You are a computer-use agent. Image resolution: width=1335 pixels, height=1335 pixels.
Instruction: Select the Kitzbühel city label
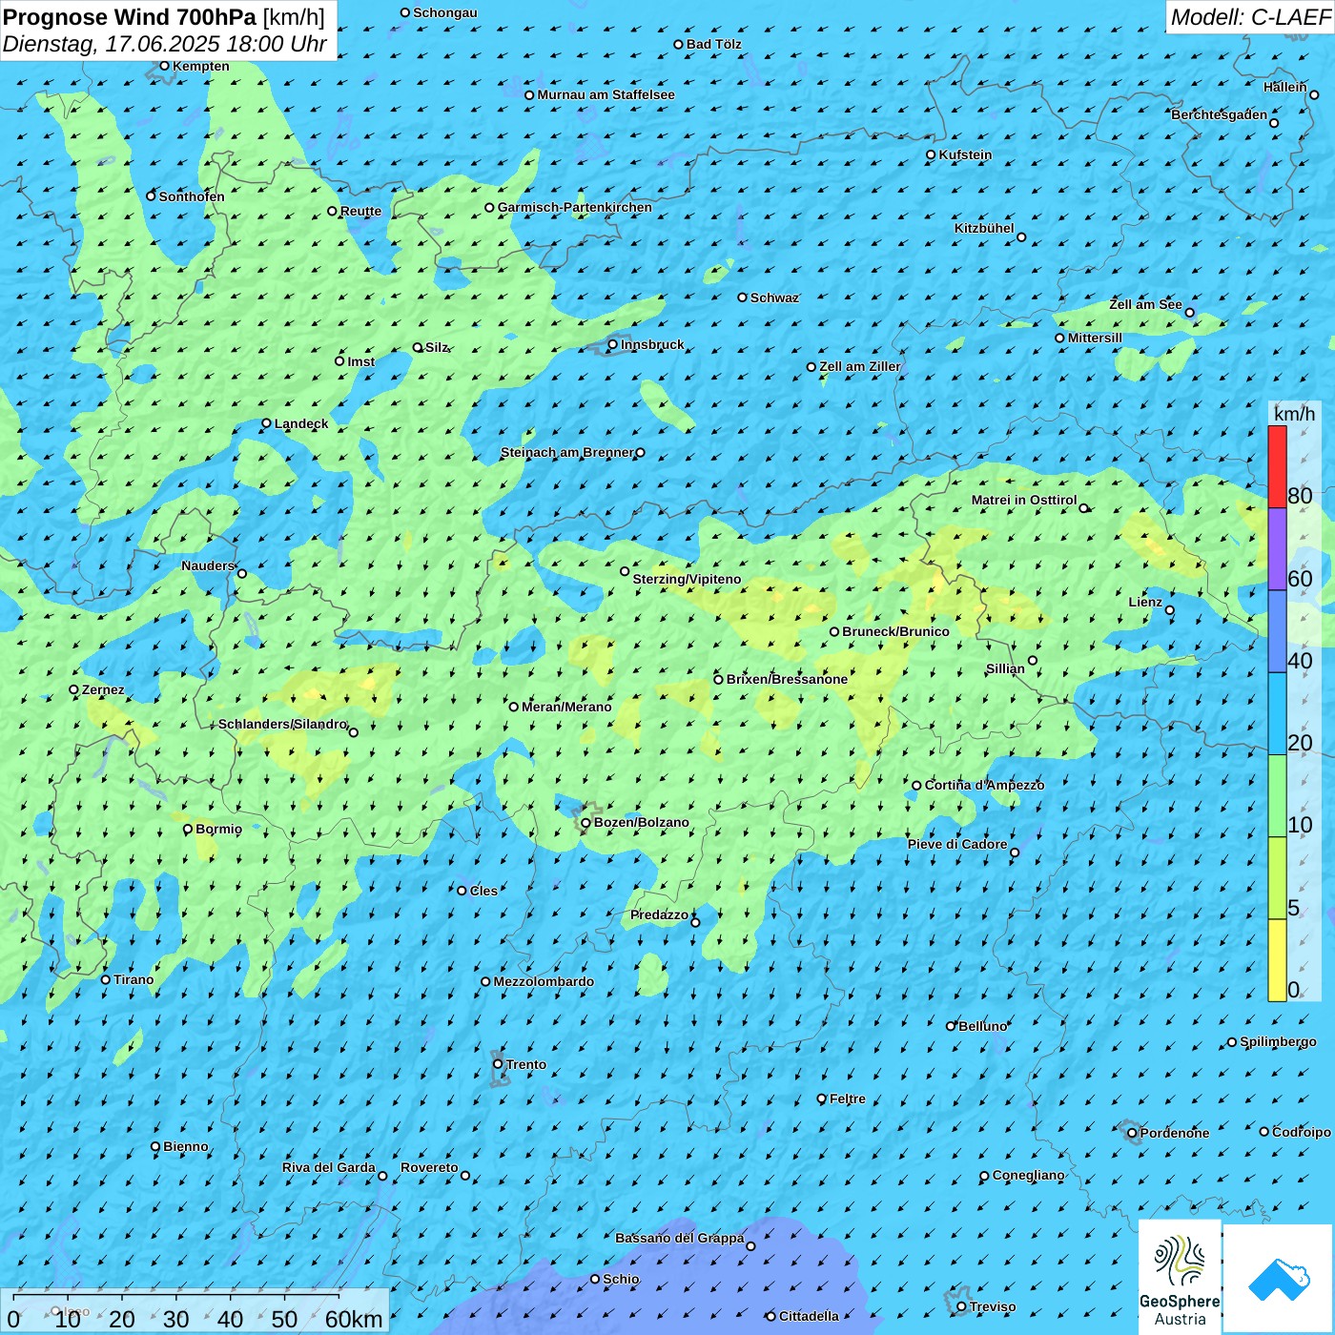(984, 228)
